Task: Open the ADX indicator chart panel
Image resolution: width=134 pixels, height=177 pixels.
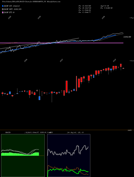Action: [x=69, y=156]
